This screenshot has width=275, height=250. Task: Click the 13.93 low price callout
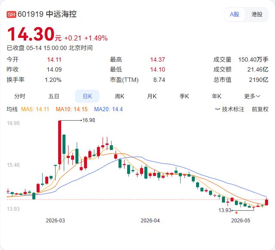point(225,210)
